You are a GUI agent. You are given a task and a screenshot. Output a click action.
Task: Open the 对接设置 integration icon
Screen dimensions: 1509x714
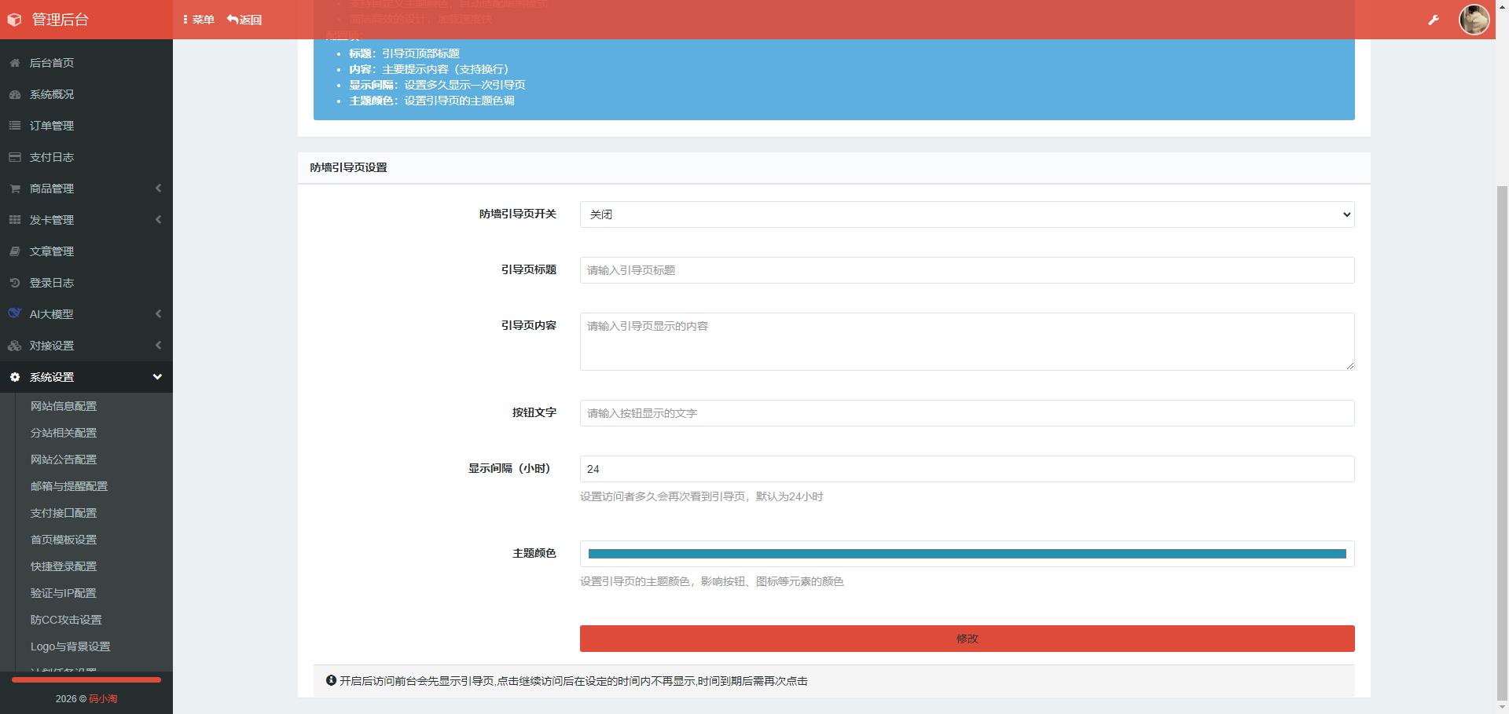point(14,346)
